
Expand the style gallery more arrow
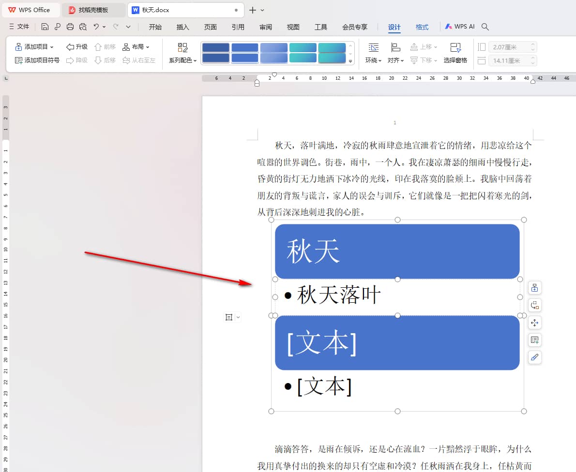(x=350, y=61)
